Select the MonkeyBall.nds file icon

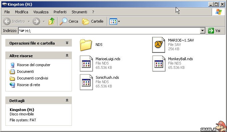tap(159, 64)
